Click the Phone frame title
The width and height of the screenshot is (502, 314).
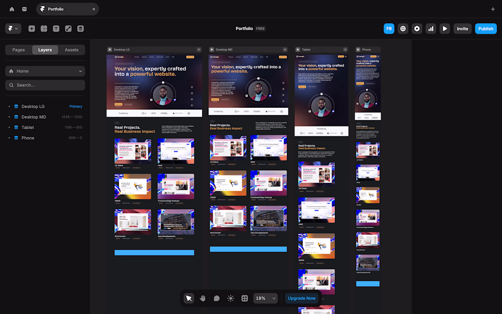coord(366,50)
